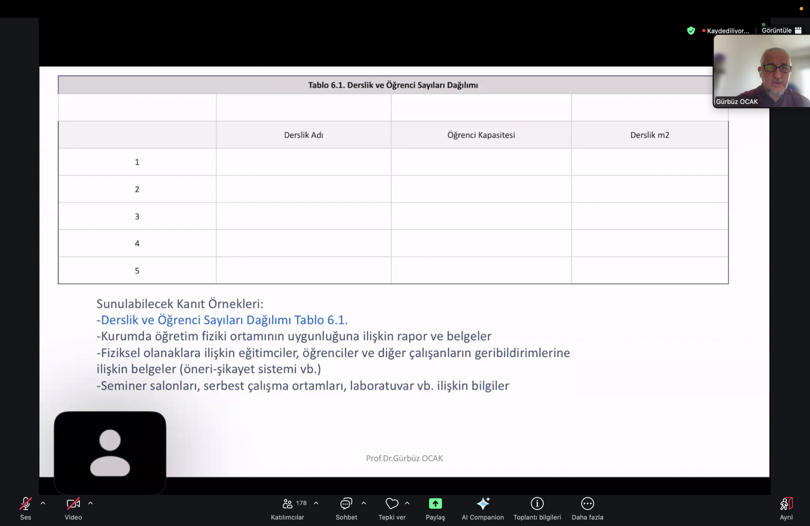
Task: Open AI Companion sparkle icon
Action: (483, 504)
